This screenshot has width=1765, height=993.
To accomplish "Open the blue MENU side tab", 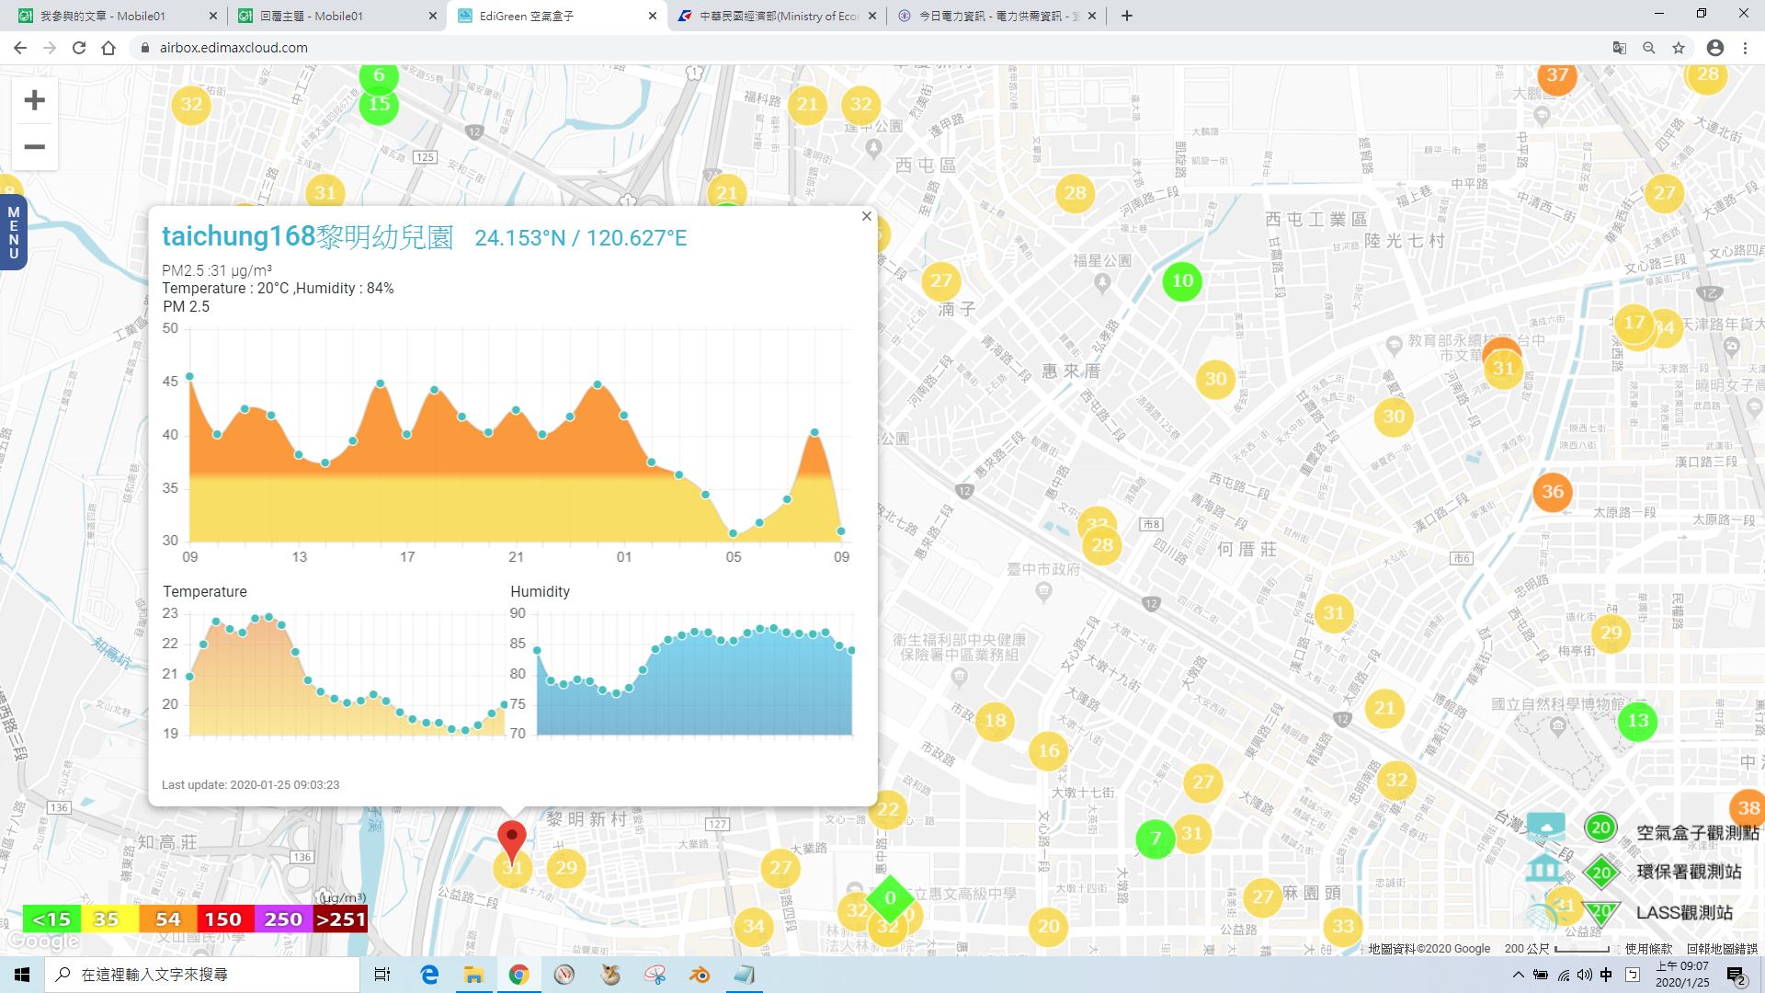I will point(13,233).
